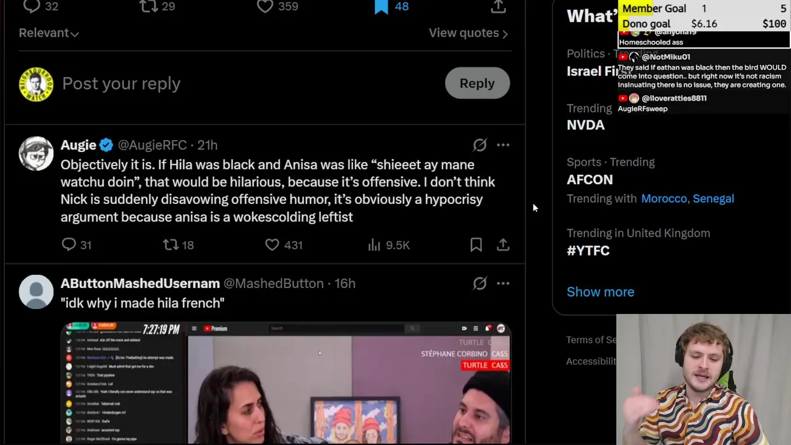The height and width of the screenshot is (445, 791).
Task: Toggle bookmark on Augie's reply
Action: pos(476,245)
